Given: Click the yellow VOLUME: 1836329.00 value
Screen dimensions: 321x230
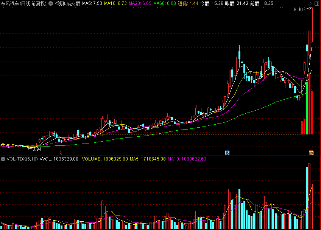Looking at the screenshot, I should 105,159.
